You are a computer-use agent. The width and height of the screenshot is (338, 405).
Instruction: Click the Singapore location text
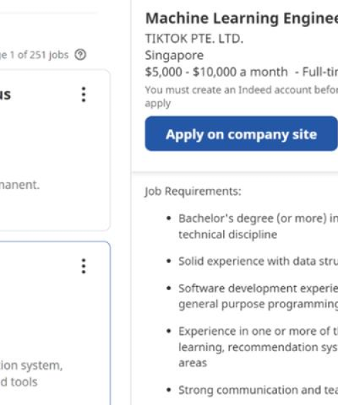pyautogui.click(x=174, y=55)
